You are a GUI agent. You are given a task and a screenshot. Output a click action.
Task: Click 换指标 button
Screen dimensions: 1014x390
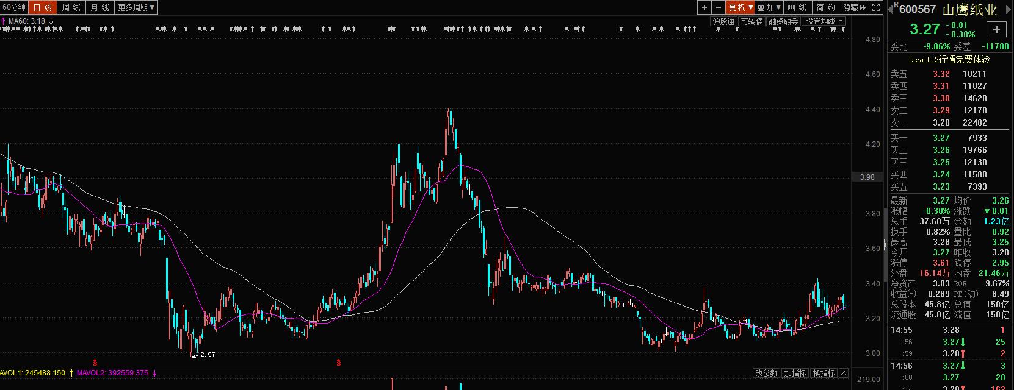(824, 373)
